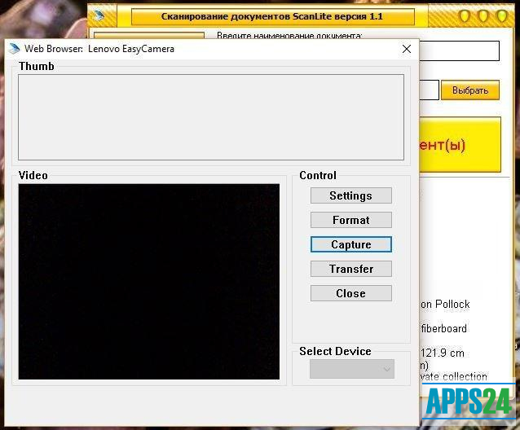The image size is (520, 430).
Task: Click the last yellow ScanLite window control
Action: click(502, 15)
